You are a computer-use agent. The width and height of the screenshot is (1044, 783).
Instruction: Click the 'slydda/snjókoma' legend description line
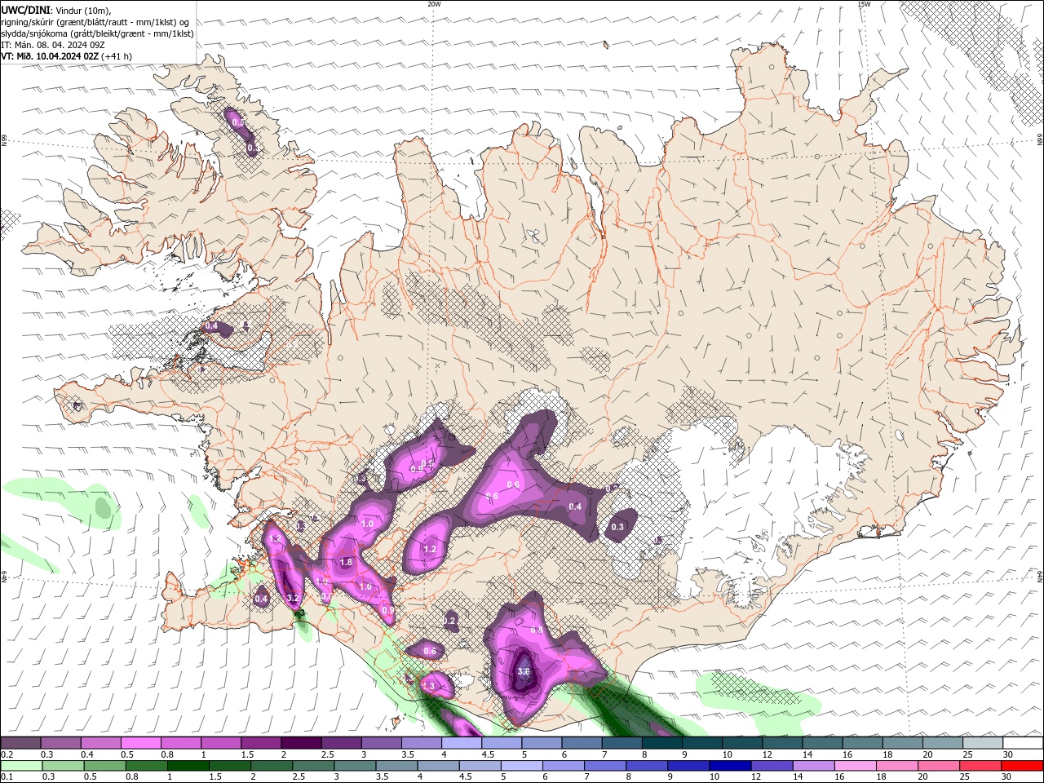(98, 33)
